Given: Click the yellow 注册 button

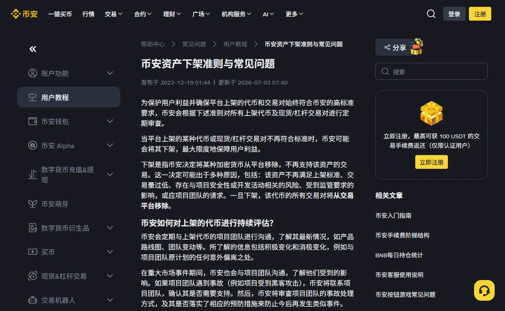Looking at the screenshot, I should [480, 14].
